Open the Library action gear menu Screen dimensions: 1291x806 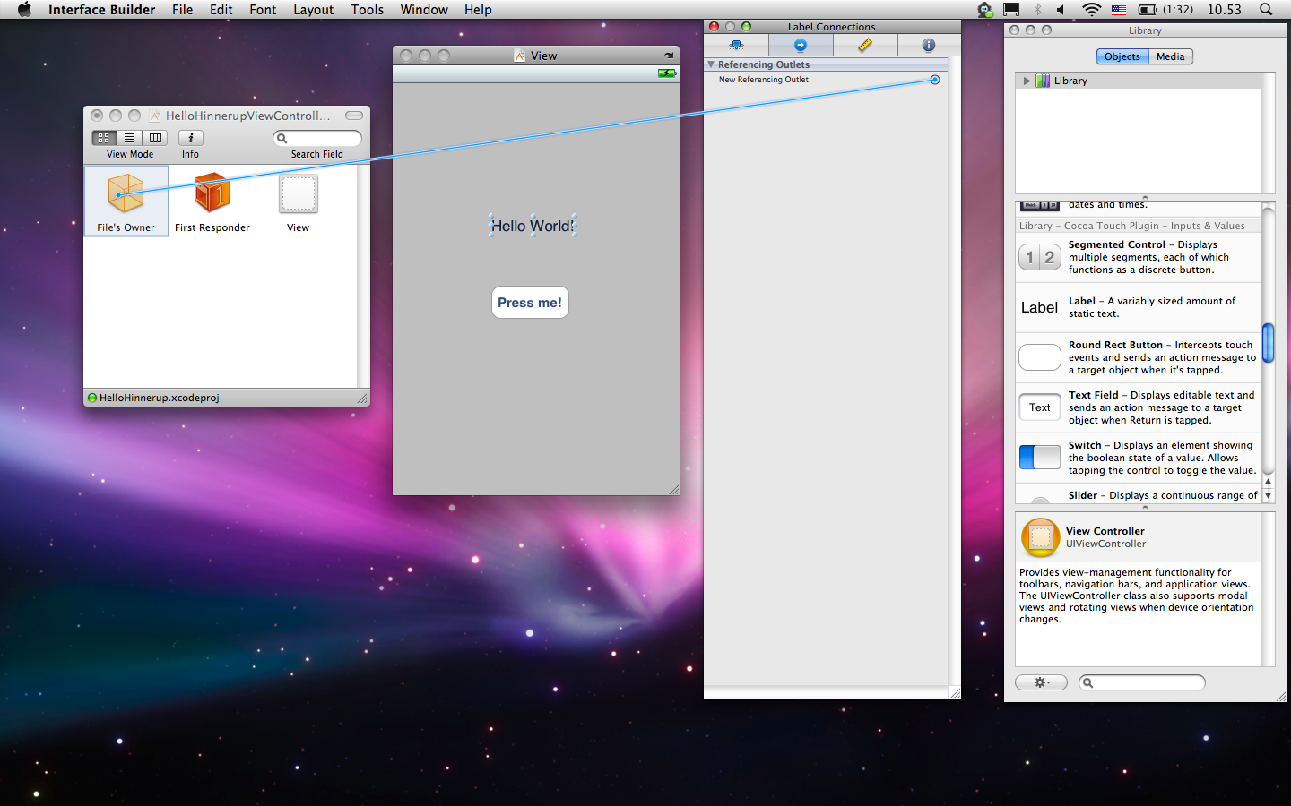tap(1041, 682)
